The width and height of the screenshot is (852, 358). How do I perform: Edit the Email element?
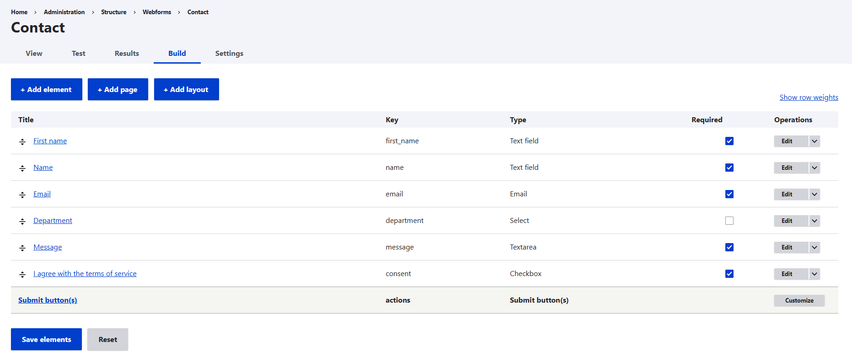tap(791, 194)
